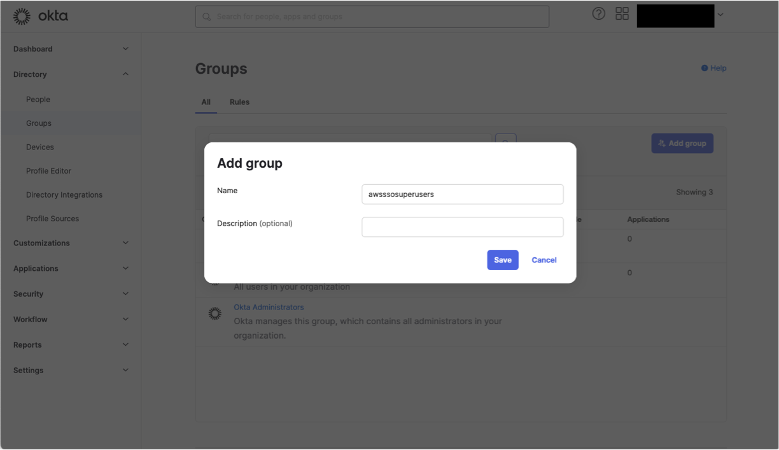Viewport: 779px width, 450px height.
Task: Expand the Dashboard sidebar section
Action: click(125, 48)
